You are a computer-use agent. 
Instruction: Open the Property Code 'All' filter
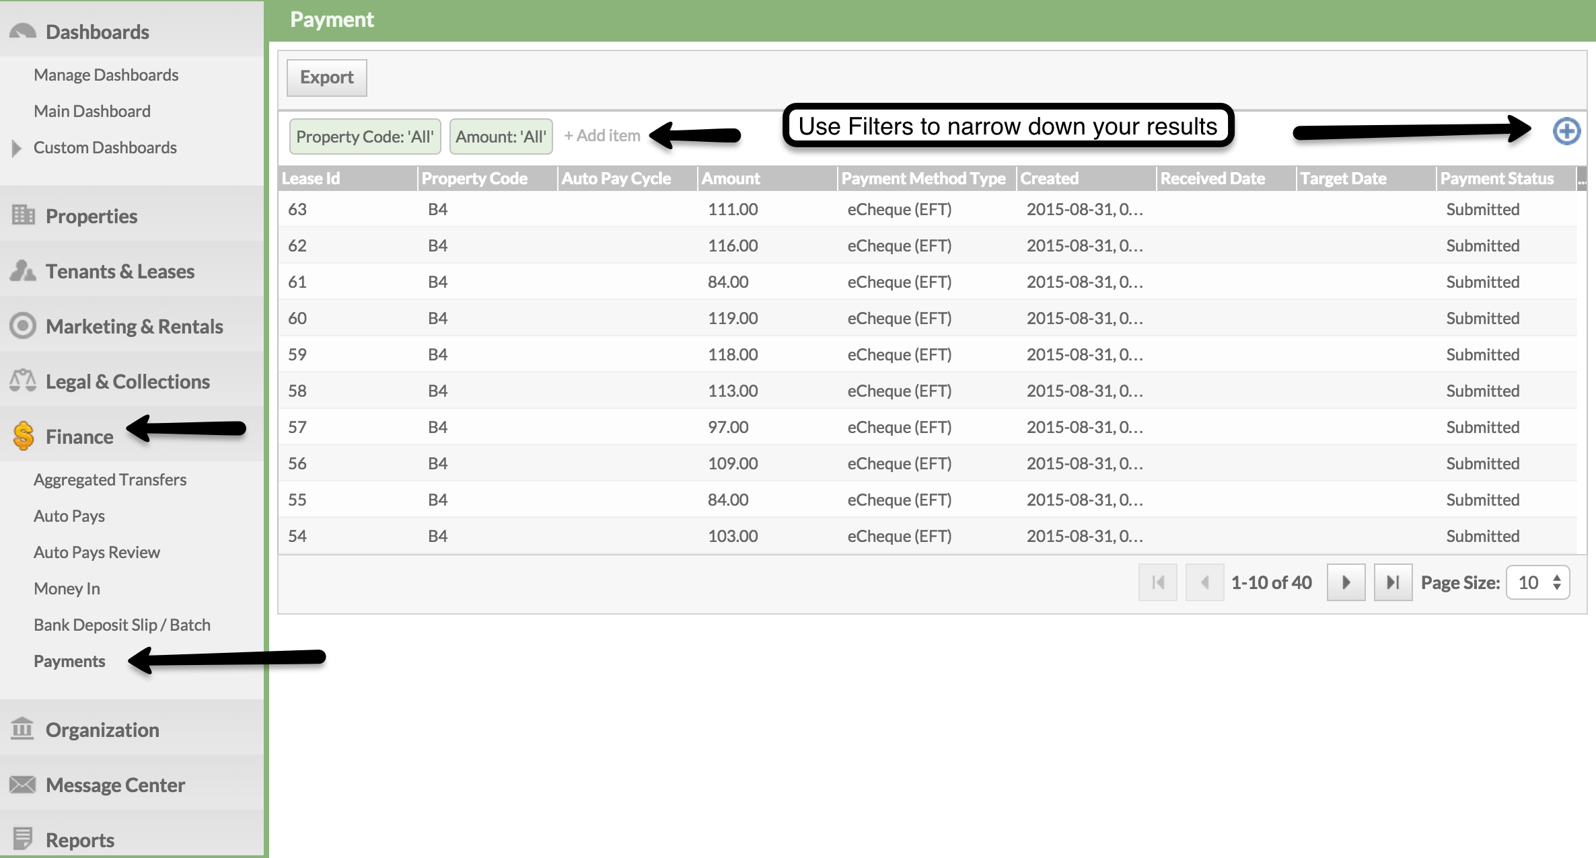click(365, 136)
